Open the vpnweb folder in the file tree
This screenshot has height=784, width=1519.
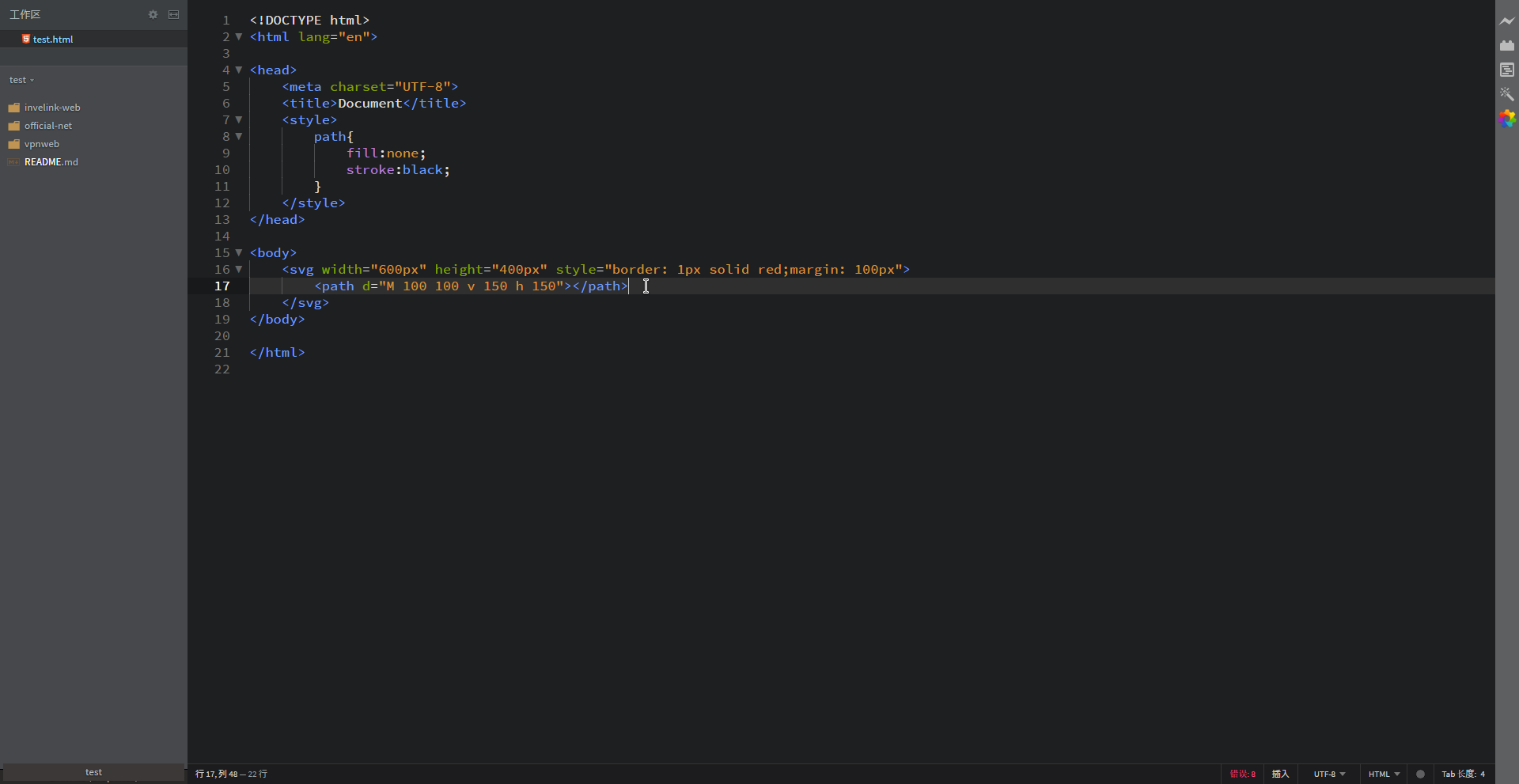[x=42, y=144]
